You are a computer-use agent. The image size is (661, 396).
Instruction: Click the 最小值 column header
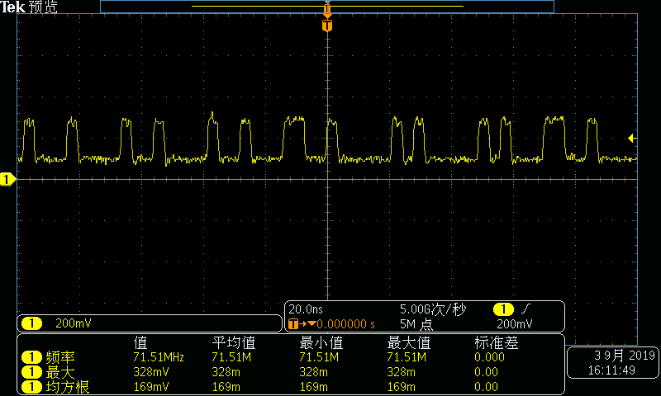321,342
